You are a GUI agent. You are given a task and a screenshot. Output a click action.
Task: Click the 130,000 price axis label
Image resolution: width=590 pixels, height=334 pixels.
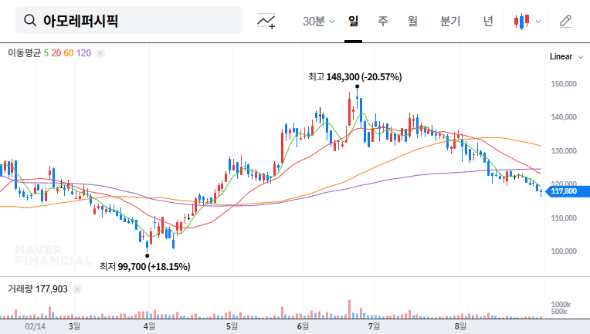564,151
